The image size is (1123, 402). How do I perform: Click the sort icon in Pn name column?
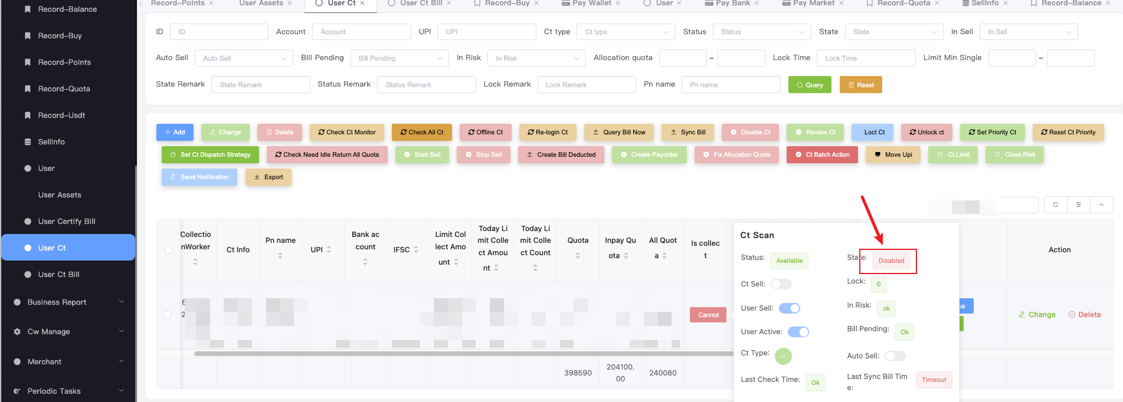tap(280, 256)
